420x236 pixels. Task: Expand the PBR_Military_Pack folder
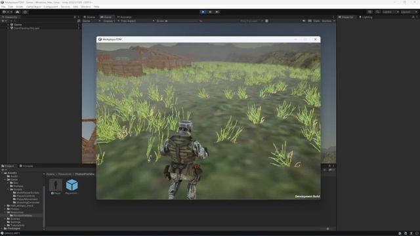pos(5,206)
